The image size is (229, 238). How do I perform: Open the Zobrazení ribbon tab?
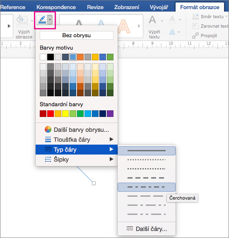[x=127, y=7]
